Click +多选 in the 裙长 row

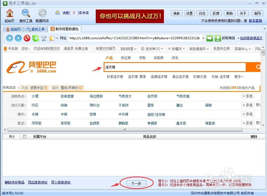(248, 114)
